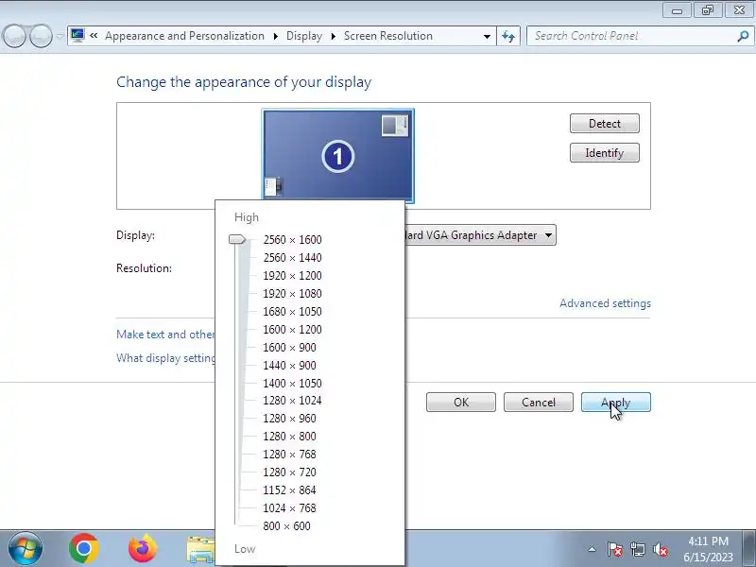Open network status tray icon
Screen dimensions: 756x567
pyautogui.click(x=637, y=549)
